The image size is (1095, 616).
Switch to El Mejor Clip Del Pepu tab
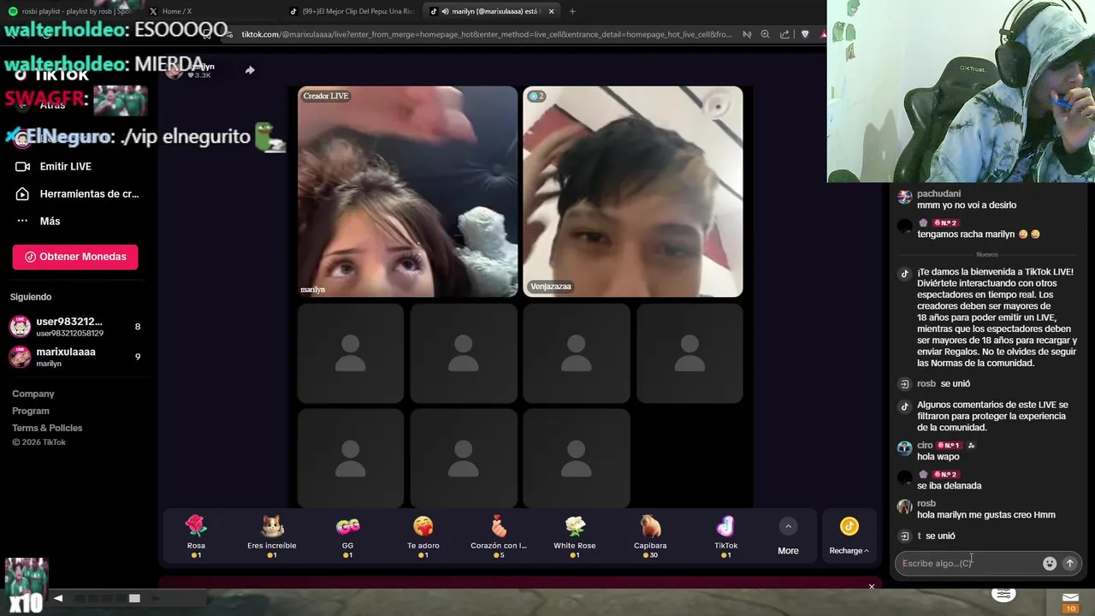point(352,11)
